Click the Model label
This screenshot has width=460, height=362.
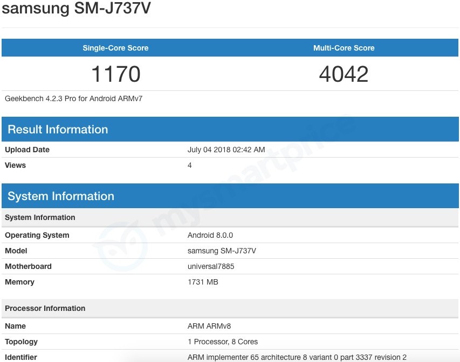(16, 251)
